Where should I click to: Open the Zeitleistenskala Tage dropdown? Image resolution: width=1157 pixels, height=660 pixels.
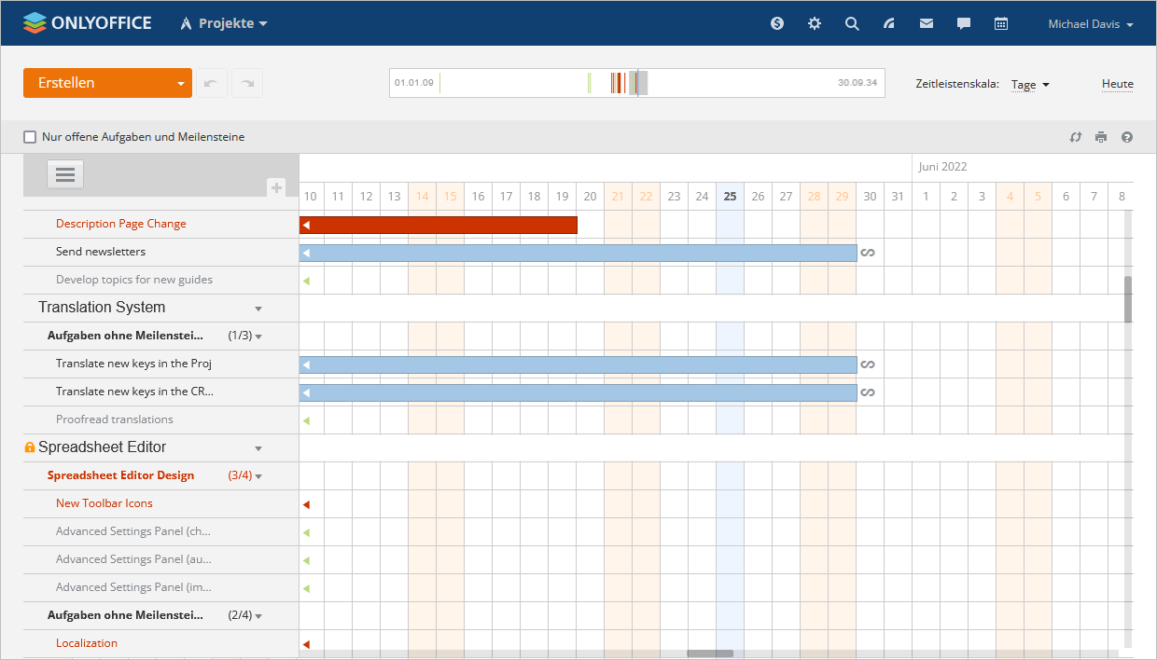tap(1030, 84)
